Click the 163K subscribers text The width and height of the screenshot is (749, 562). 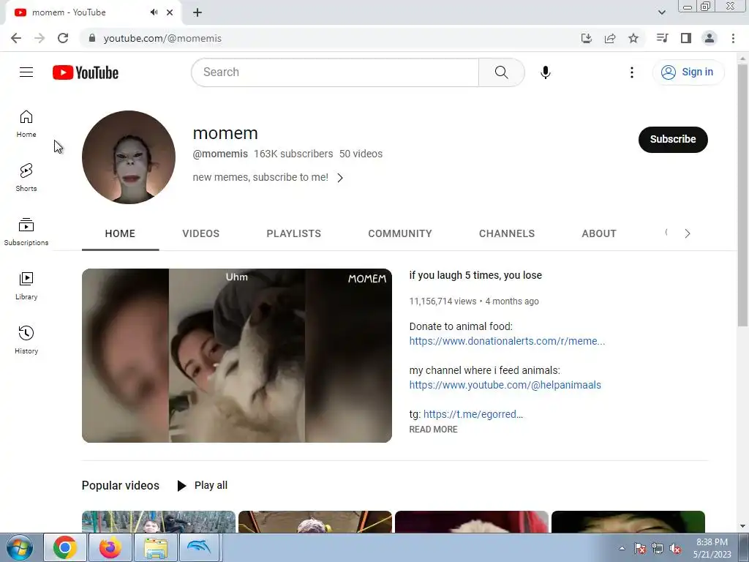(293, 154)
